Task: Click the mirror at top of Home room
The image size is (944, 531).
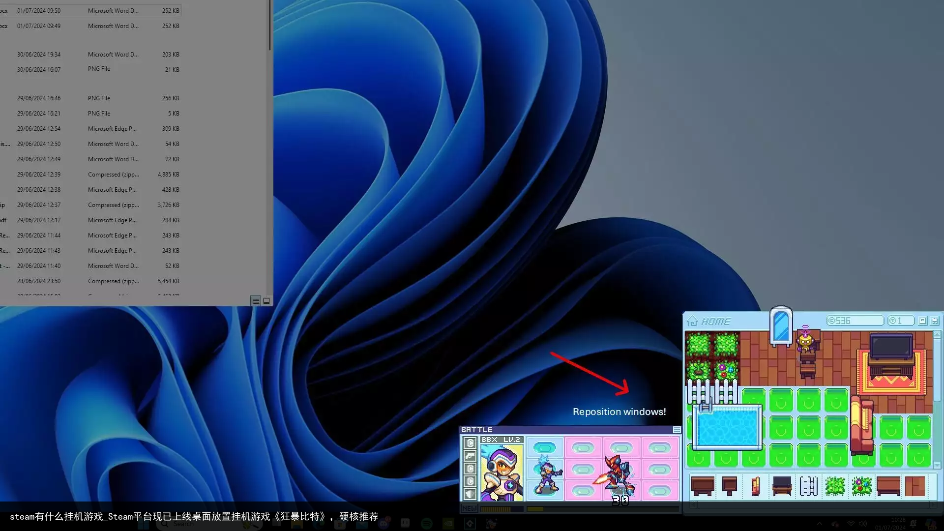Action: coord(781,326)
